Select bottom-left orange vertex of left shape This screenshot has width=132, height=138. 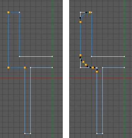[x=8, y=67]
